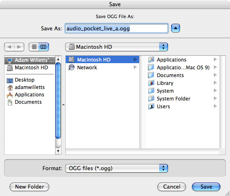Select Macintosh HD in first column
The height and width of the screenshot is (196, 230).
coord(102,59)
